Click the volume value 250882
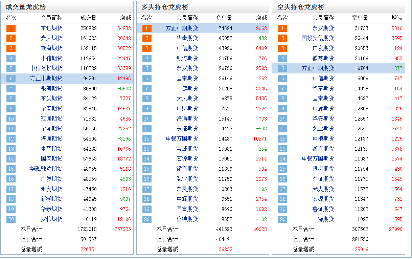This screenshot has width=412, height=259. 89,28
